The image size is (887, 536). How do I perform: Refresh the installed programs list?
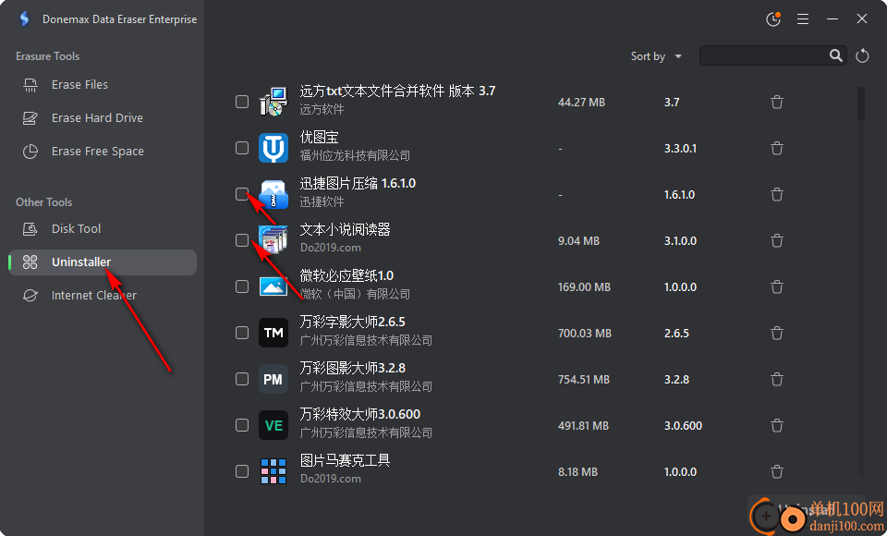tap(862, 55)
